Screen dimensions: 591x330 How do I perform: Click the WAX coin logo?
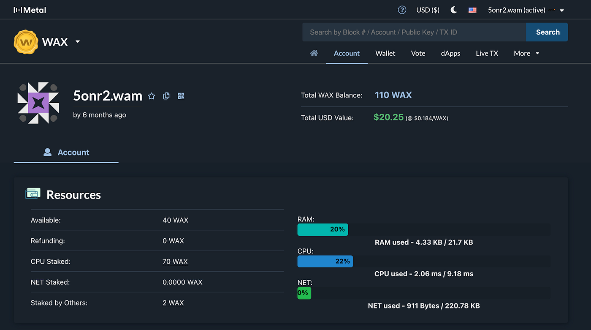tap(26, 42)
